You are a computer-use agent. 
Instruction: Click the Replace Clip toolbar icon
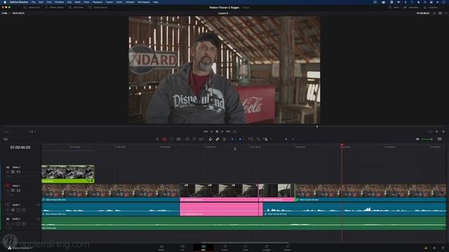coord(201,139)
